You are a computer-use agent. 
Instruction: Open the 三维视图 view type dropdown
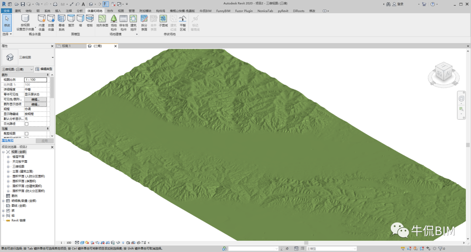tap(52, 57)
